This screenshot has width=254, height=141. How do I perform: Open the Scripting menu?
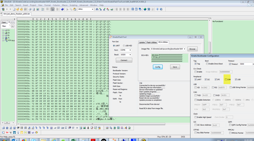click(x=73, y=5)
